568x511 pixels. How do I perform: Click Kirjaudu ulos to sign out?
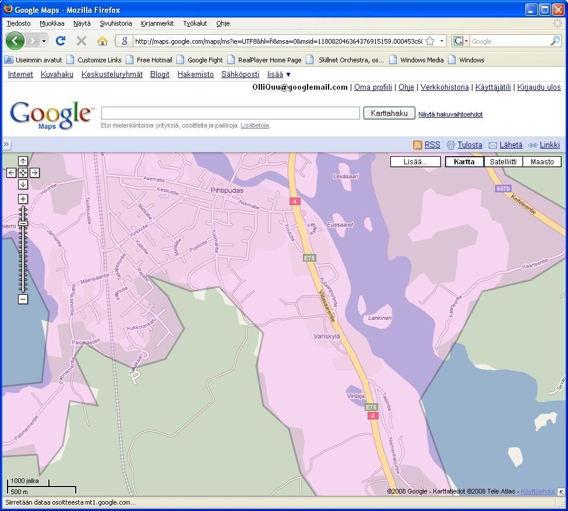(539, 87)
